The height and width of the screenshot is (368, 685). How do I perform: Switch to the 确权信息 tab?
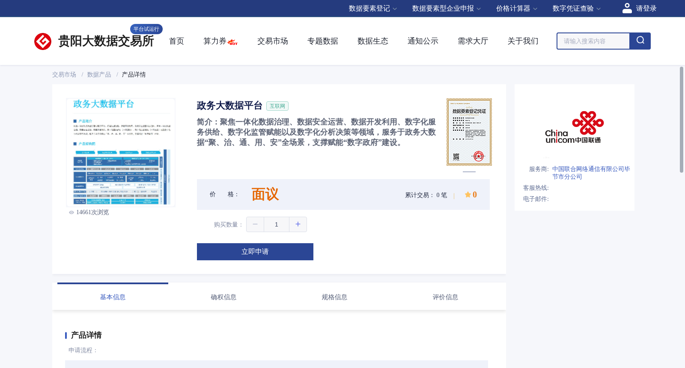coord(223,297)
